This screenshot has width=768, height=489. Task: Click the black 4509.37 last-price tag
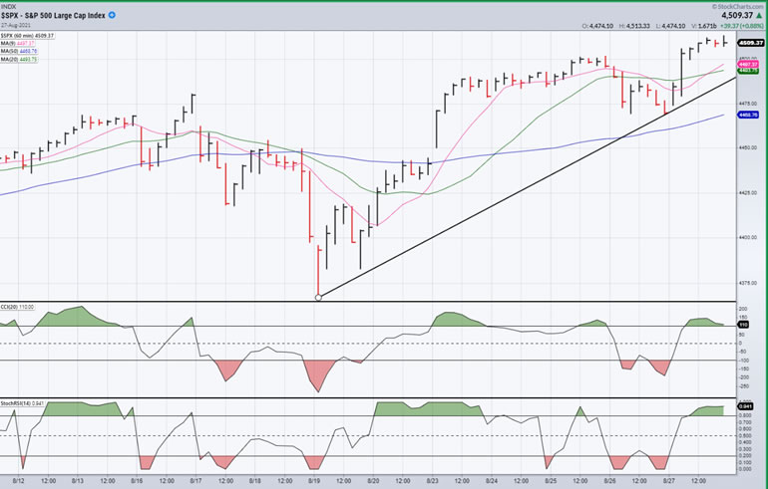(x=751, y=43)
